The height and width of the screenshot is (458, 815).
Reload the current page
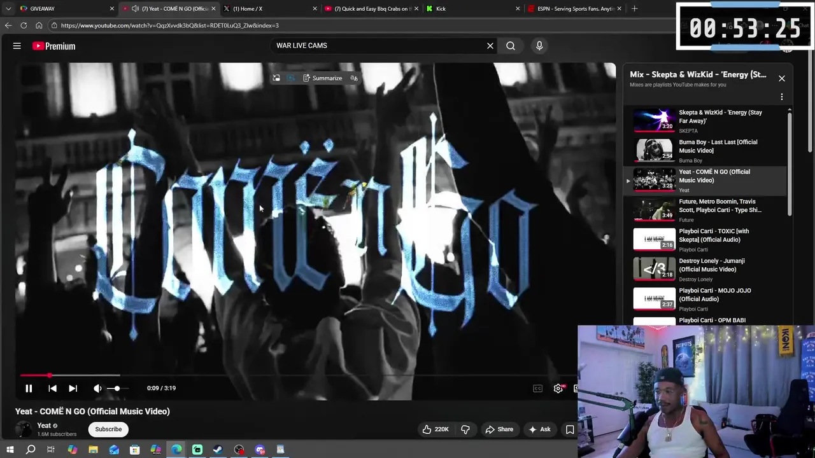24,25
